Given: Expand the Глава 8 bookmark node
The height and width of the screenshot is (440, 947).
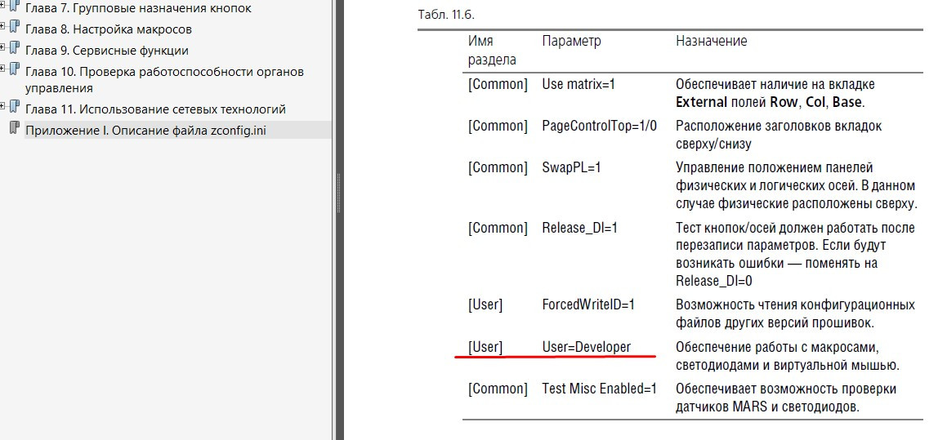Looking at the screenshot, I should point(2,25).
